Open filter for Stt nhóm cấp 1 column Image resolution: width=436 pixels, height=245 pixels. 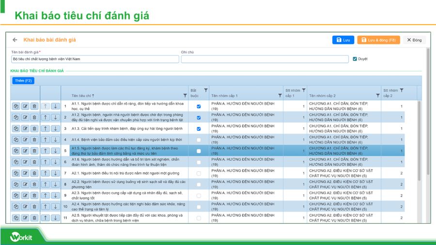point(304,90)
